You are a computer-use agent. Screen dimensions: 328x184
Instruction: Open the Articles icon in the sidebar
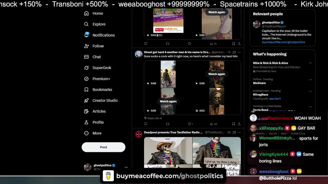(x=86, y=111)
